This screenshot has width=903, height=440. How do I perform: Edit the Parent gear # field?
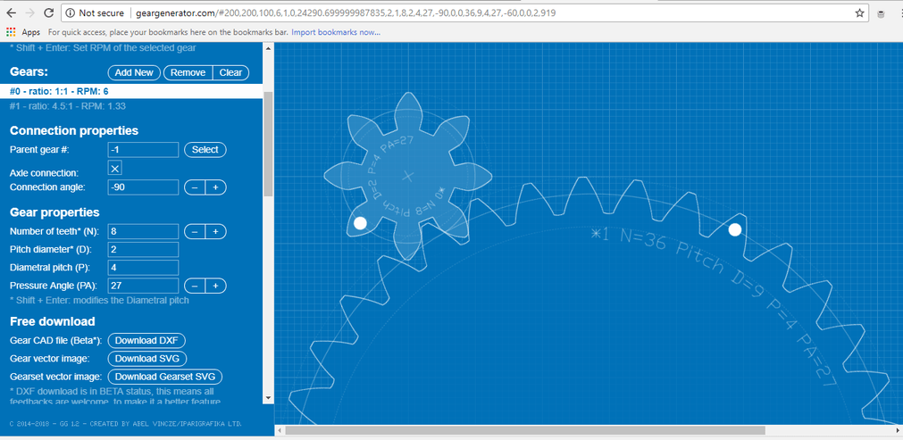[143, 150]
